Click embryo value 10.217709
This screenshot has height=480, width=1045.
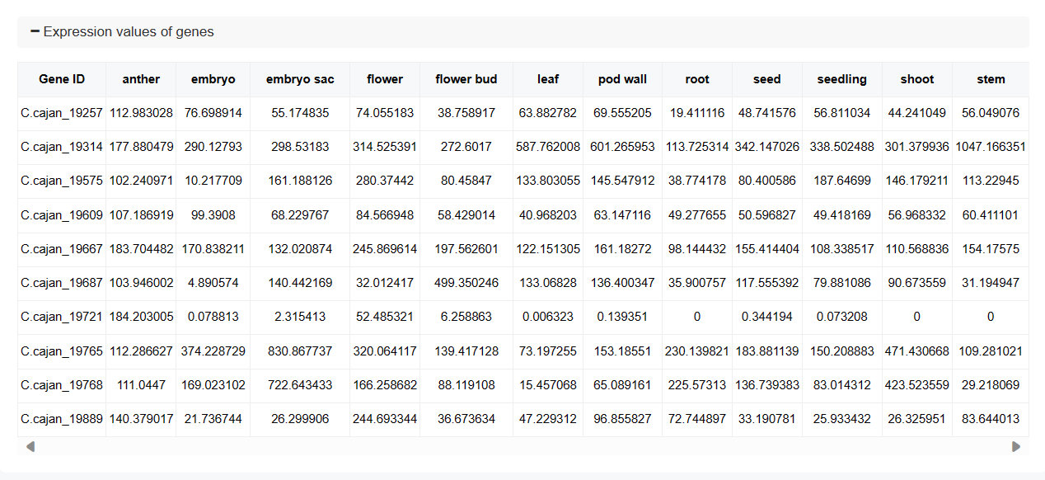click(213, 181)
